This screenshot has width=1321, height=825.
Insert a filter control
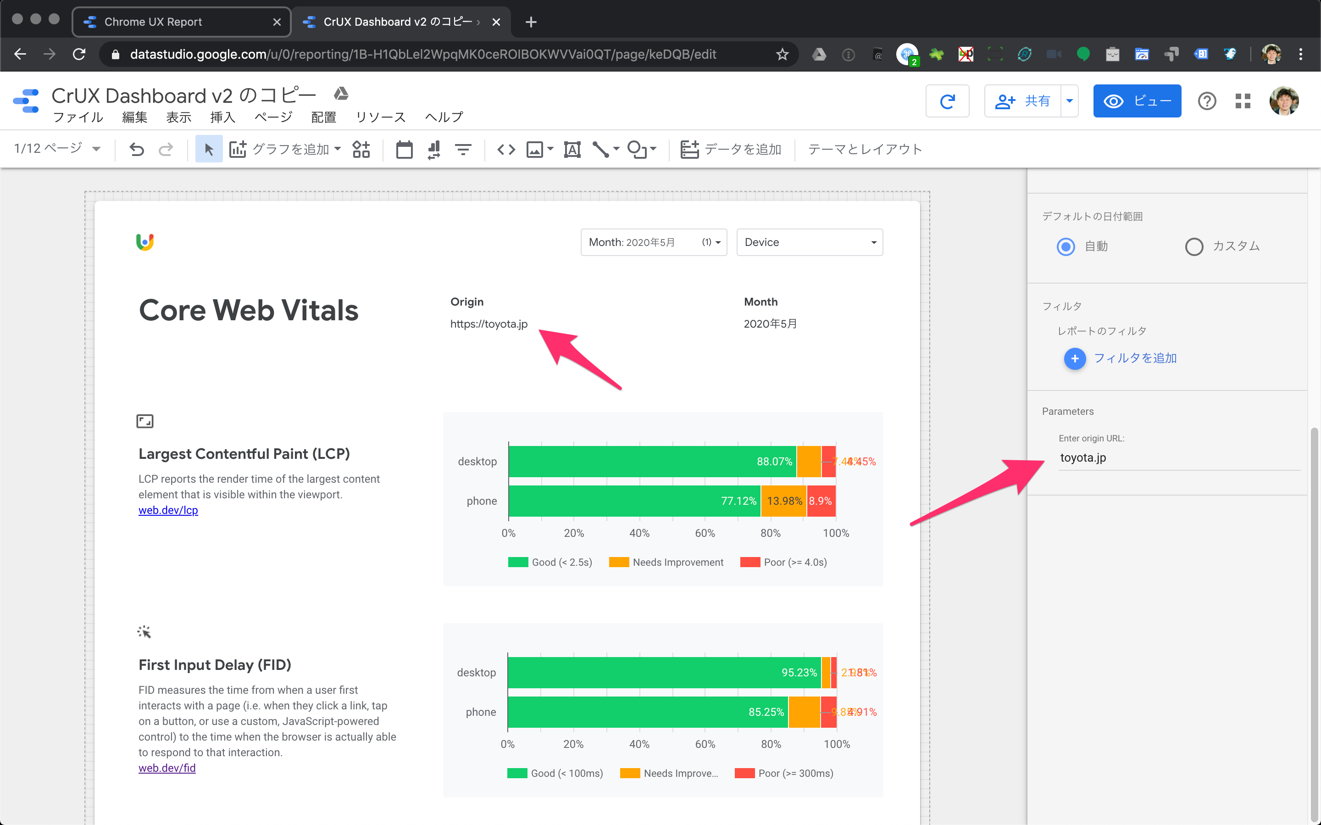(x=463, y=149)
